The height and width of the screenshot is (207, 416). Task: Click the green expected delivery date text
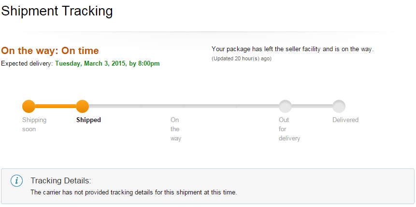point(107,64)
